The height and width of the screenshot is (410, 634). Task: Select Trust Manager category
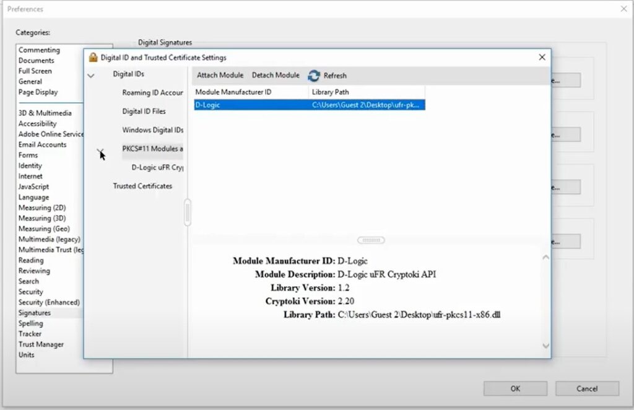point(41,344)
